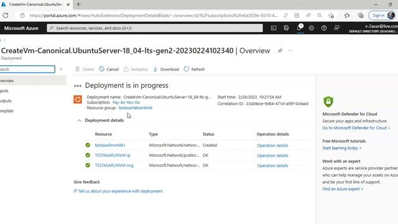The width and height of the screenshot is (398, 224).
Task: Open TESTASARLINVM-ip resource link
Action: click(x=113, y=155)
